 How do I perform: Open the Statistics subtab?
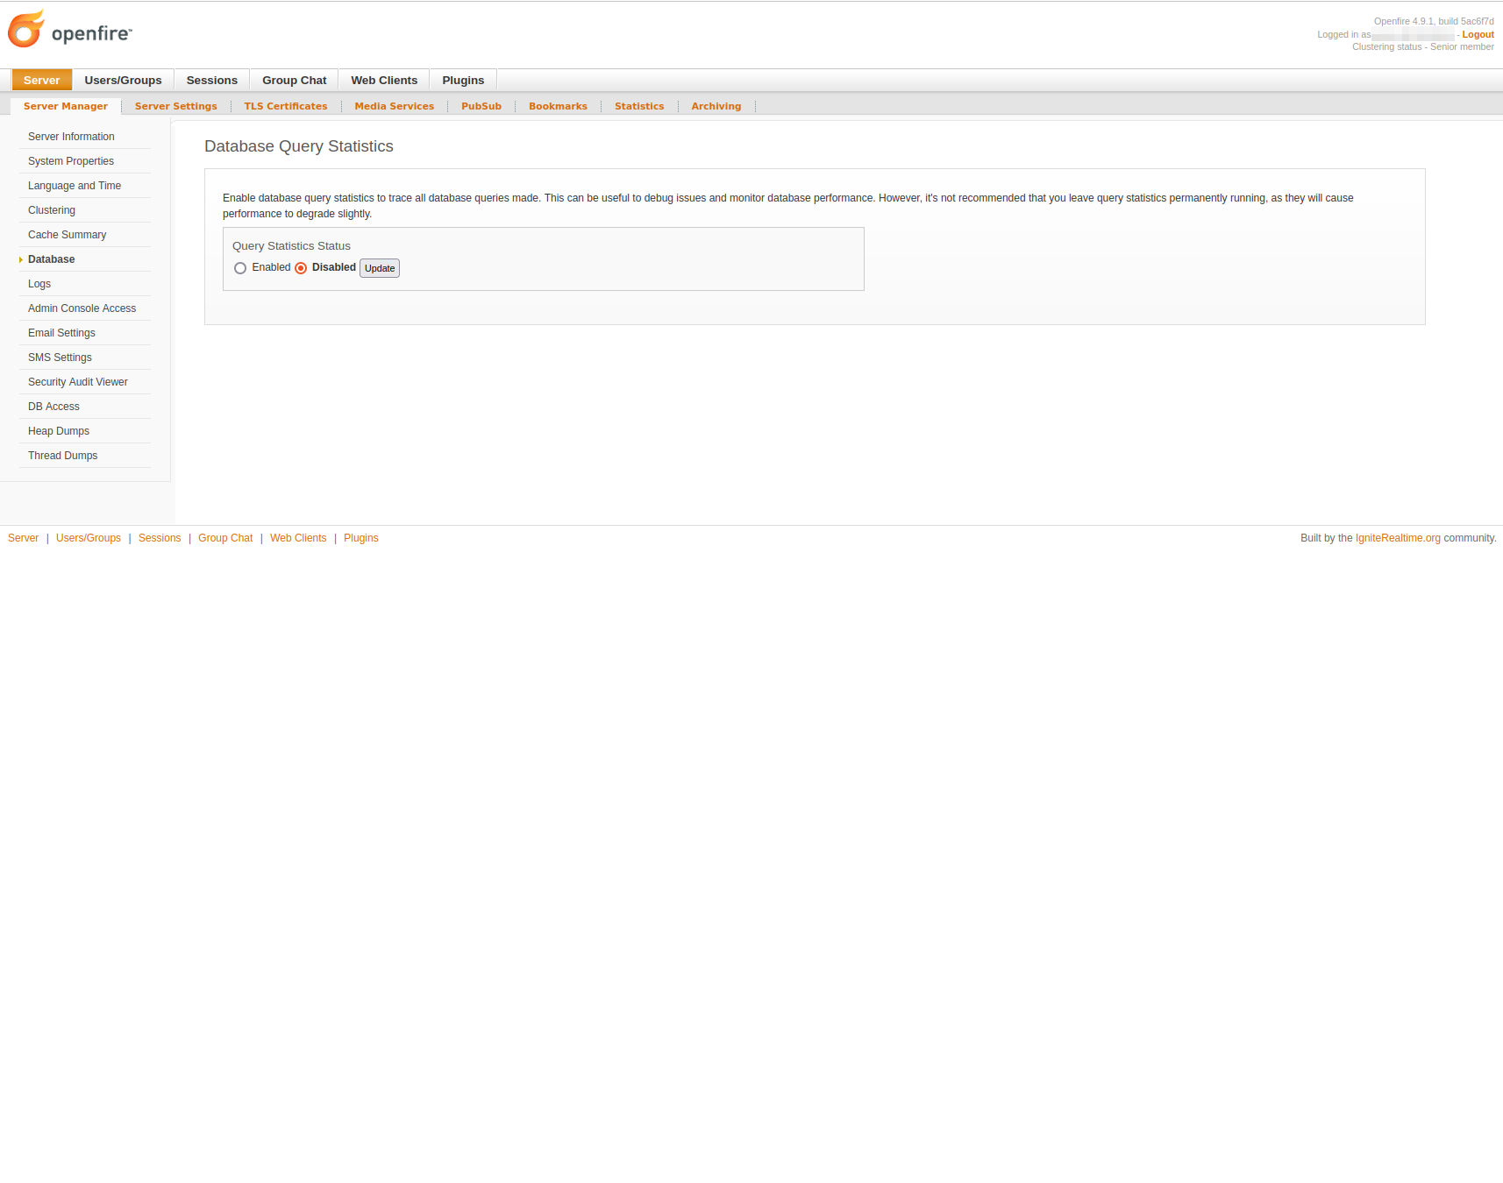639,106
